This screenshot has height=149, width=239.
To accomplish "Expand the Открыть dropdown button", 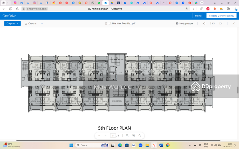I will 12,24.
